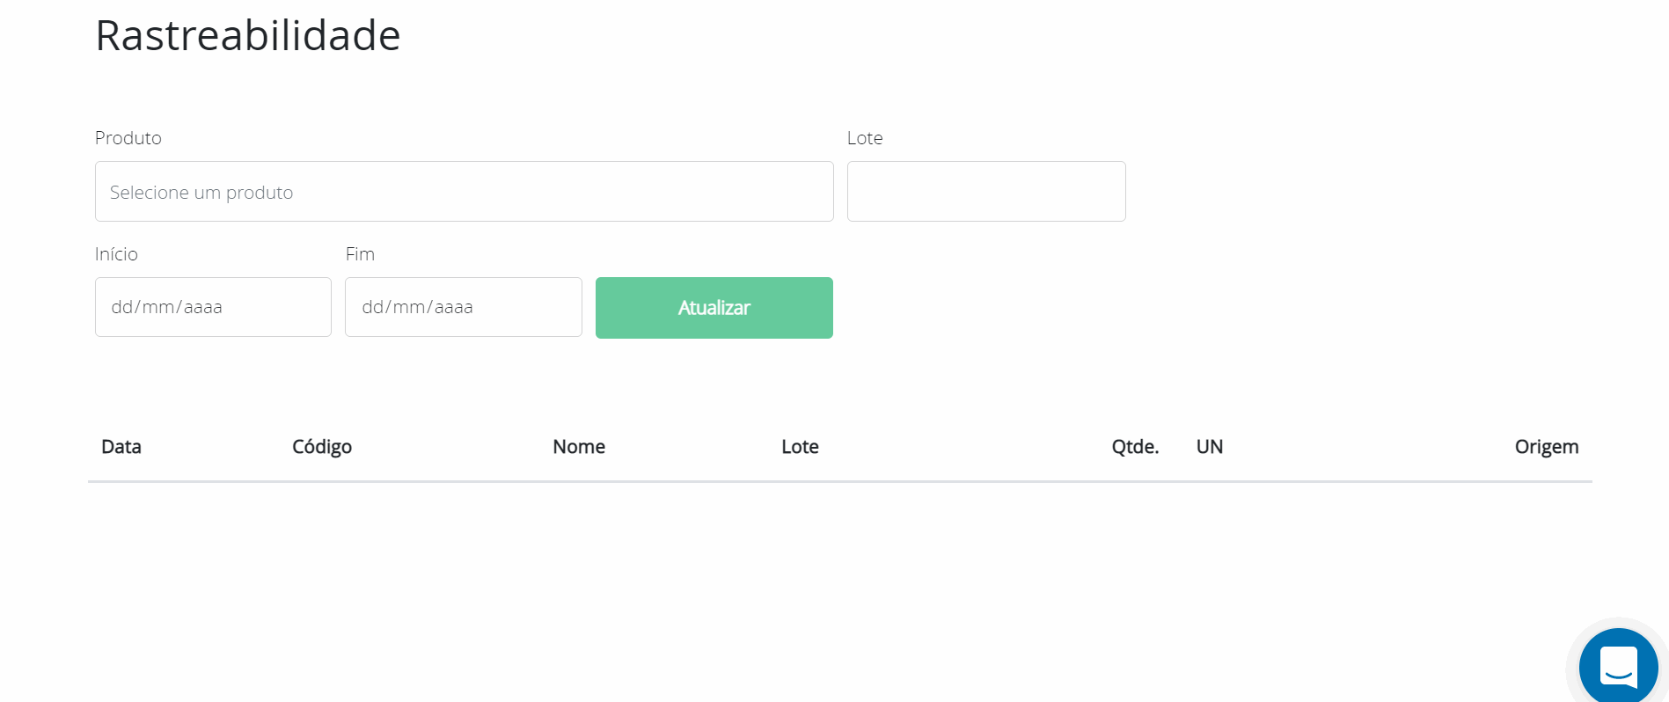Focus the Lote filter text field
The width and height of the screenshot is (1669, 702).
985,192
